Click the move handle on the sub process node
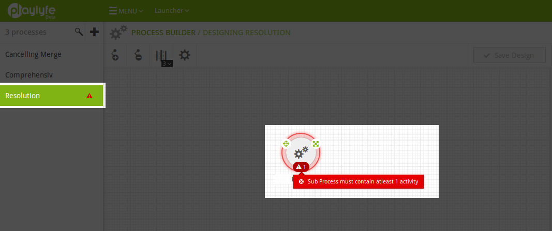This screenshot has width=552, height=231. 286,144
